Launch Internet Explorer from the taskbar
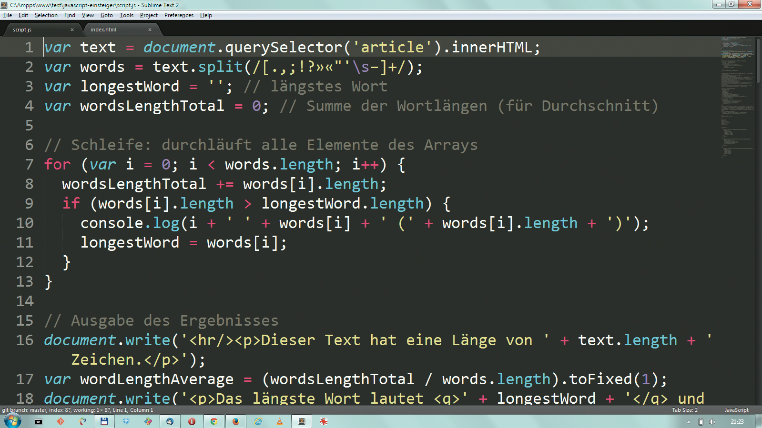Viewport: 762px width, 428px height. pyautogui.click(x=258, y=421)
